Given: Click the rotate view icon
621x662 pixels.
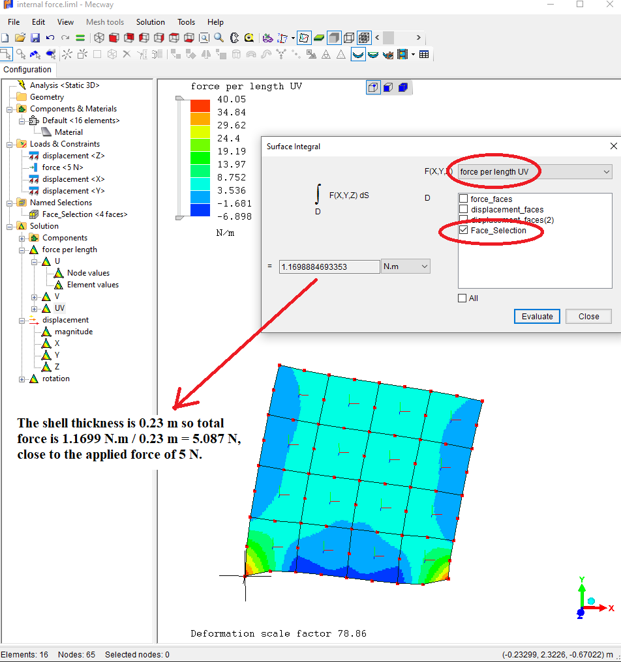Looking at the screenshot, I should (234, 38).
